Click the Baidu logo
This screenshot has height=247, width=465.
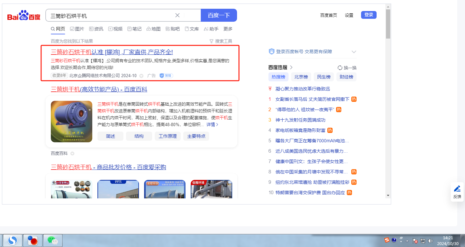24,15
